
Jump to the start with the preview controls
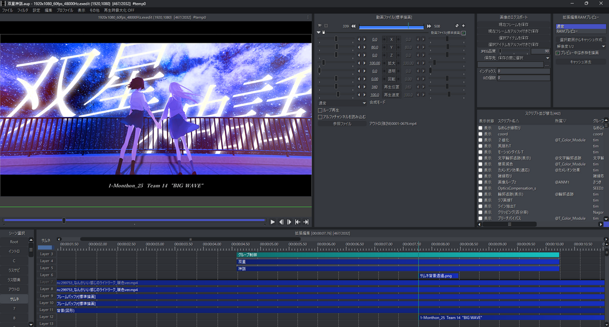(x=297, y=222)
